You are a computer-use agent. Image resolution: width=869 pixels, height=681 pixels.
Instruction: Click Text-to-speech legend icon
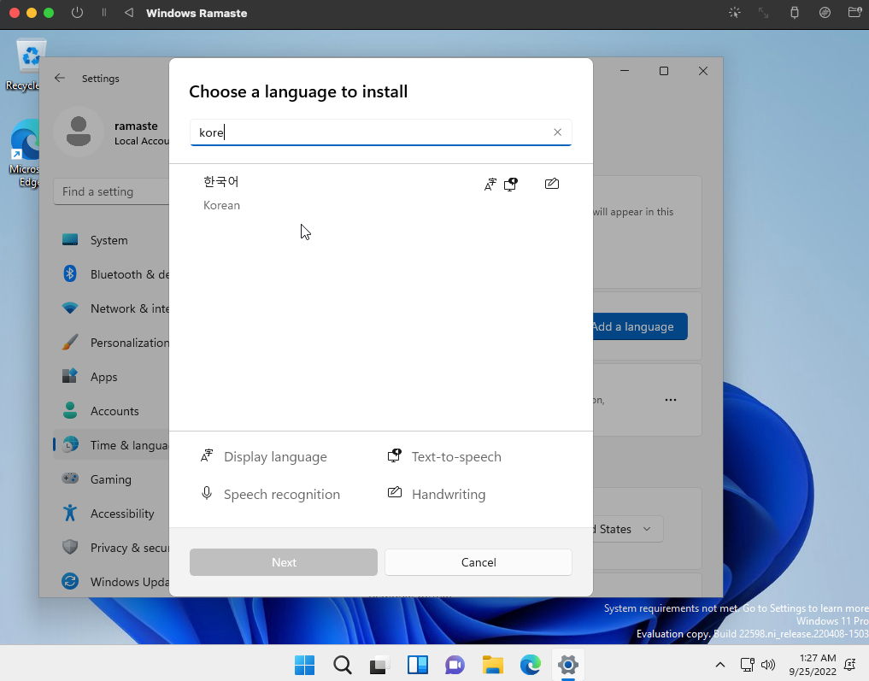[394, 456]
